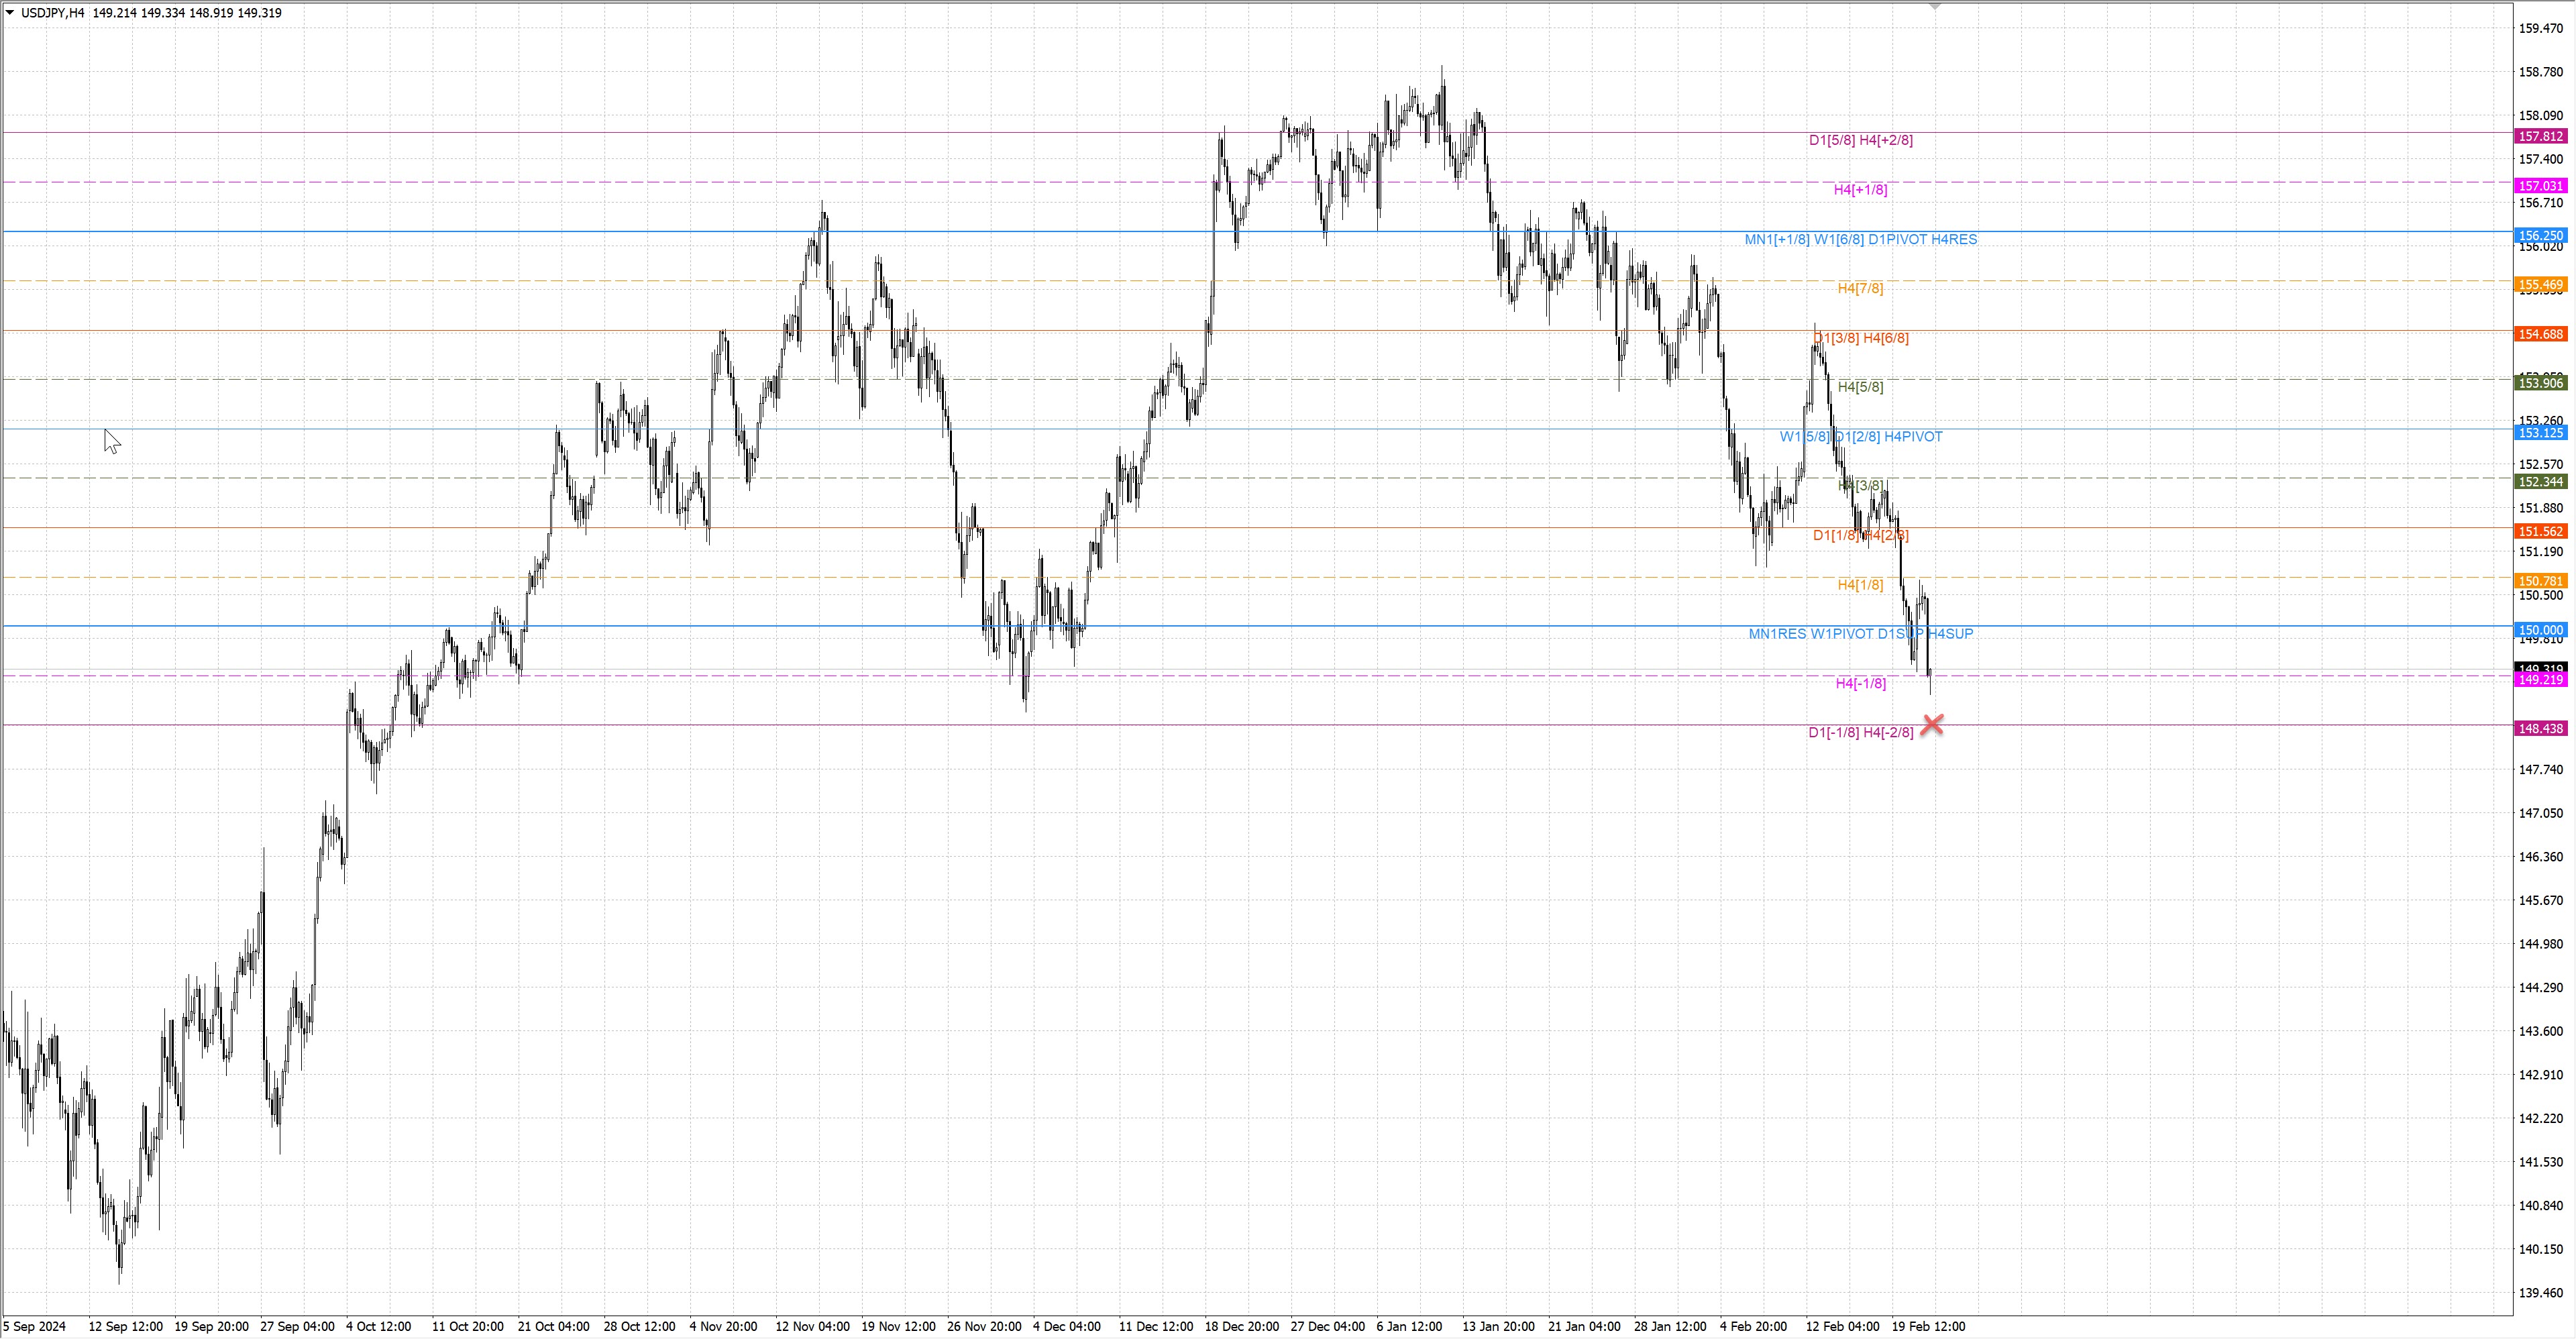This screenshot has width=2576, height=1339.
Task: Click the 'H4[7/8]' level label
Action: coord(1860,288)
